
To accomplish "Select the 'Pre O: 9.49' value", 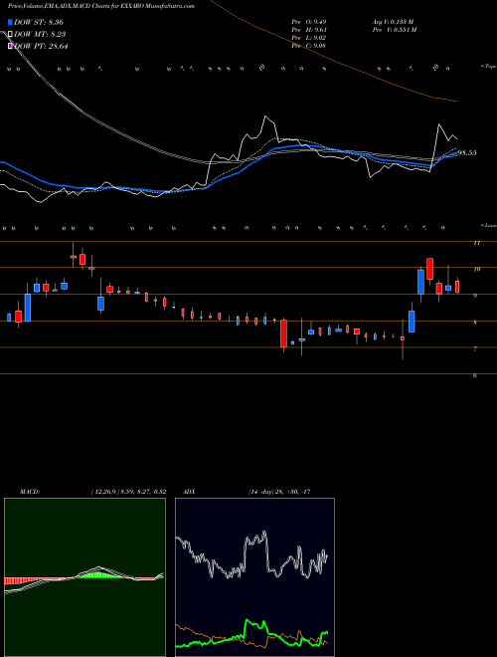I will pos(309,22).
